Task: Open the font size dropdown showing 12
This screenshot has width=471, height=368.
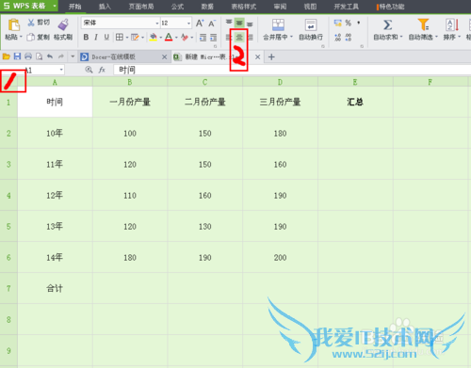Action: tap(188, 24)
